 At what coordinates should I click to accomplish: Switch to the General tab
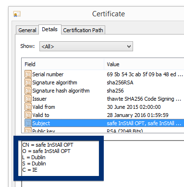(27, 30)
